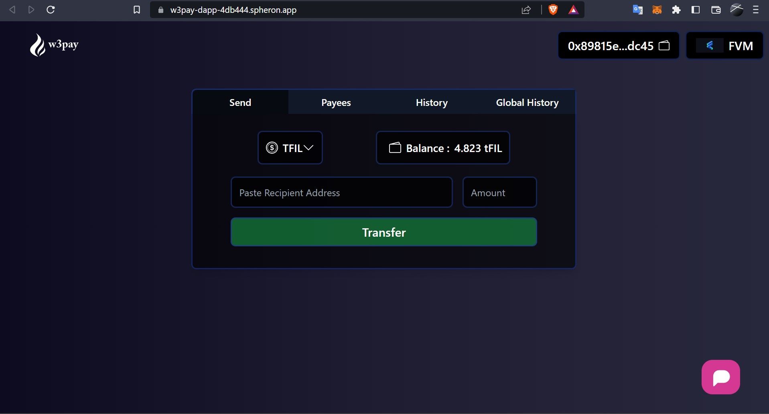Viewport: 769px width, 414px height.
Task: Open Brave Shields lion icon
Action: 553,10
